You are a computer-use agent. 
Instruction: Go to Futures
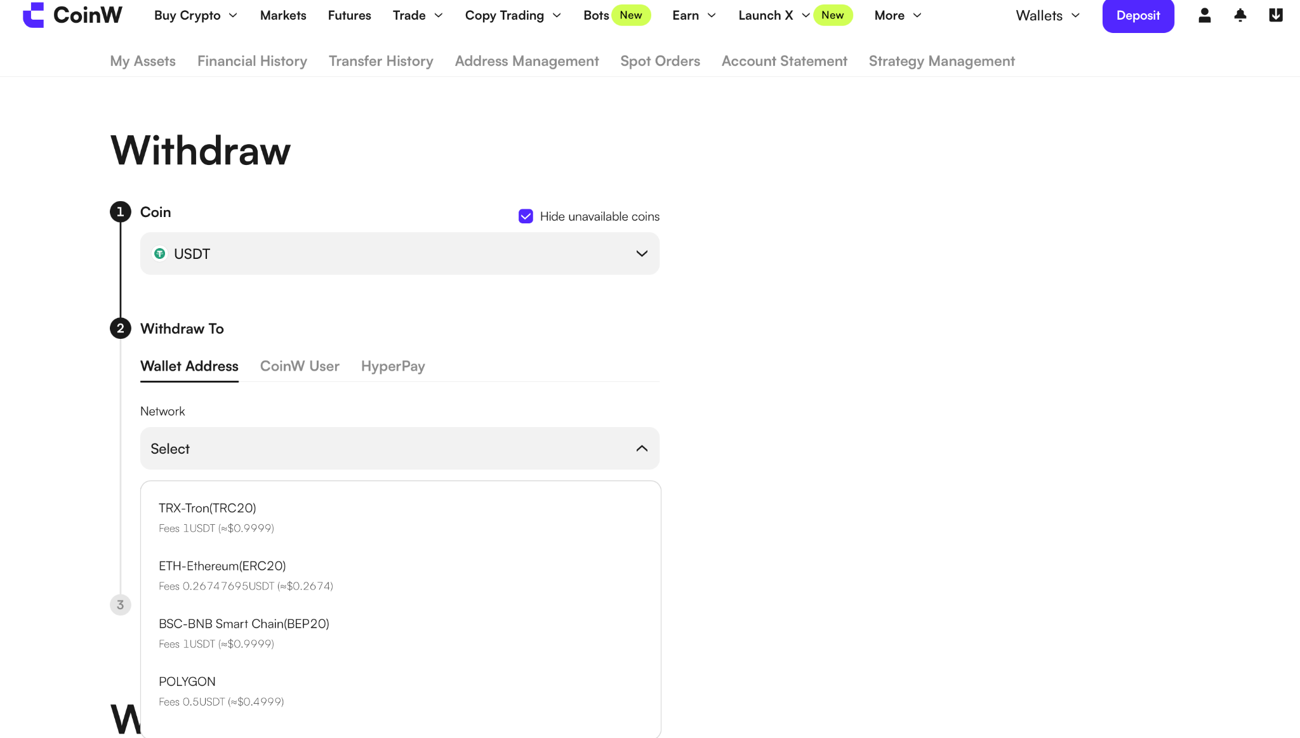point(349,15)
